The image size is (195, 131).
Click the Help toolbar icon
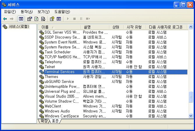pyautogui.click(x=52, y=19)
